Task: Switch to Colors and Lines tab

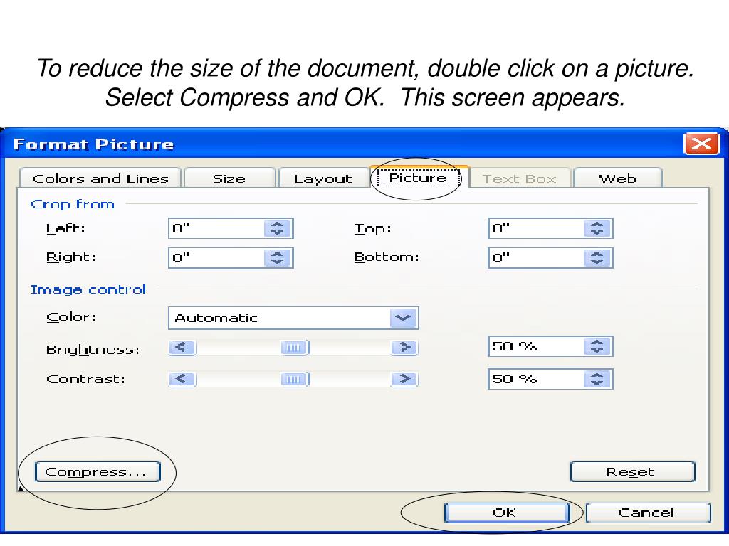Action: coord(100,178)
